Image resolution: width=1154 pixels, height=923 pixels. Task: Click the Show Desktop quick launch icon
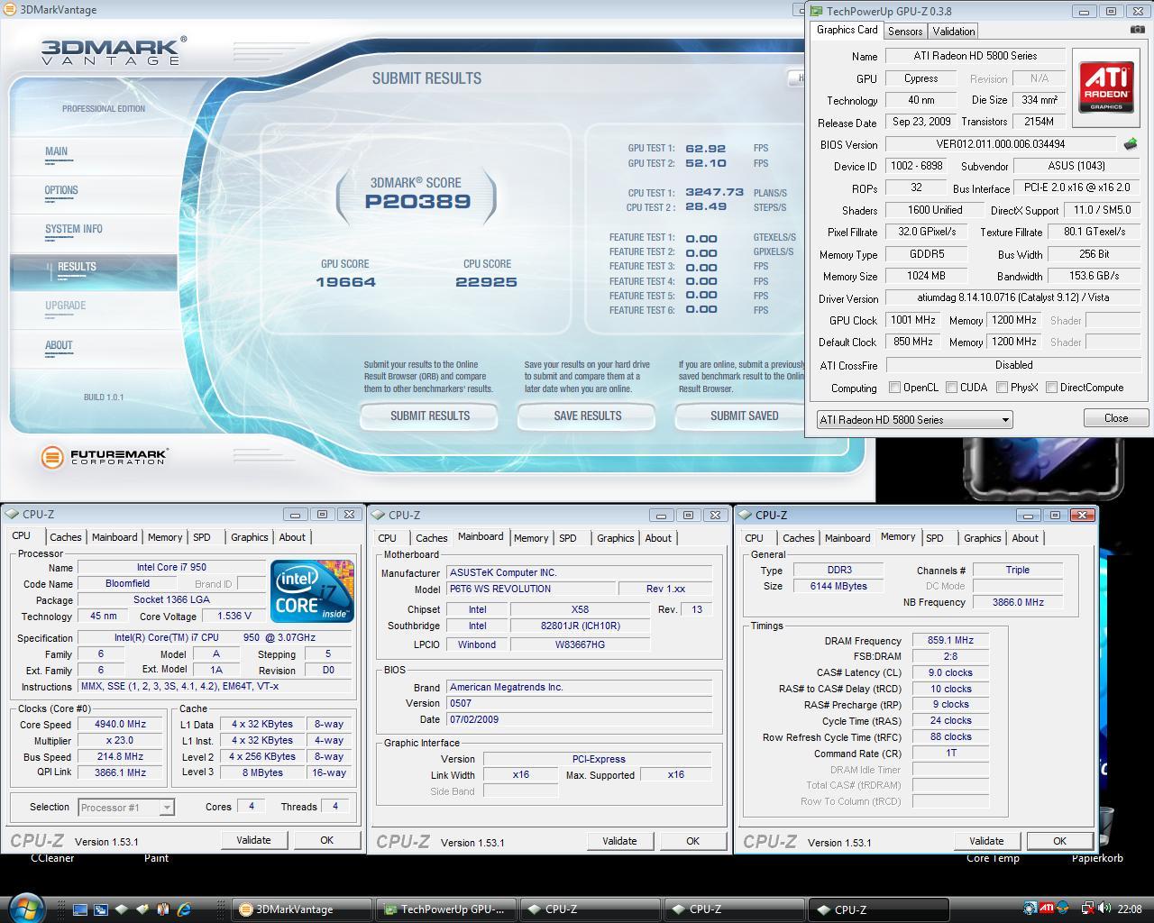point(80,909)
